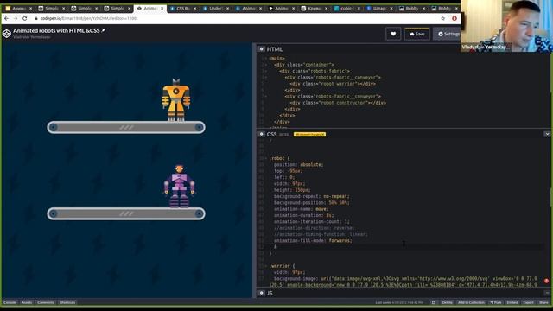Click the CodePen logo icon
This screenshot has width=553, height=311.
coord(7,34)
